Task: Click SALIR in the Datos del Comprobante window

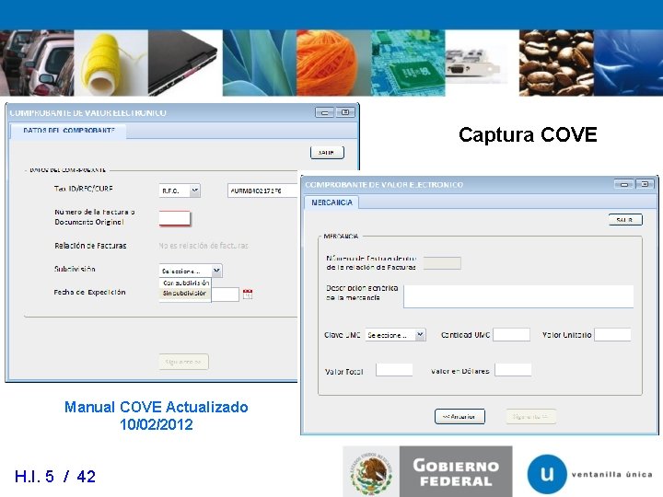Action: (327, 153)
